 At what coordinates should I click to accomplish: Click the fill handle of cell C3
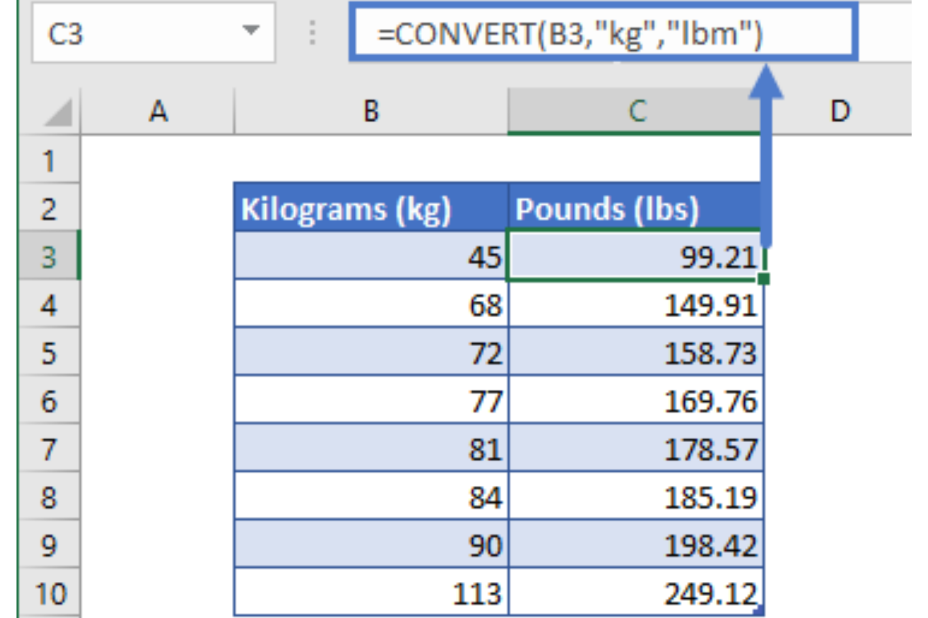tap(764, 279)
